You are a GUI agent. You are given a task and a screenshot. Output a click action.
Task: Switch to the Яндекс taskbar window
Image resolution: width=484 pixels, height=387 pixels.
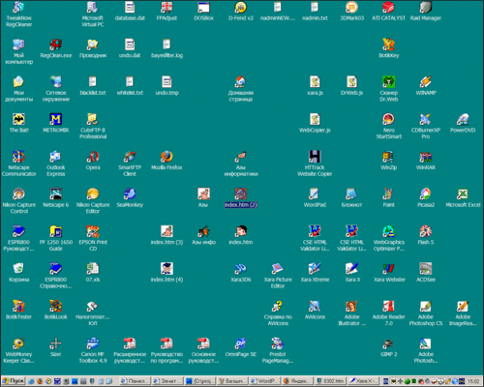tap(297, 381)
